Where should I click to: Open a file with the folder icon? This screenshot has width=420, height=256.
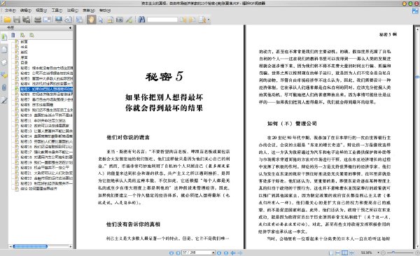(7, 20)
